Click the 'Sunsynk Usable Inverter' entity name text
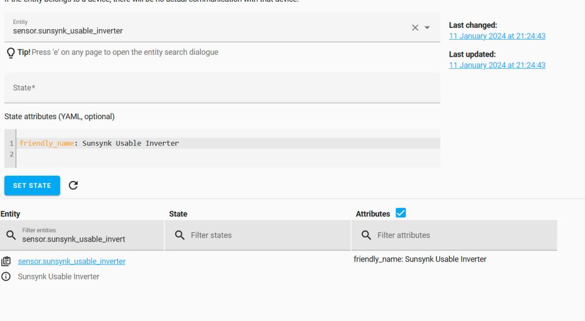This screenshot has height=321, width=585. [x=58, y=277]
